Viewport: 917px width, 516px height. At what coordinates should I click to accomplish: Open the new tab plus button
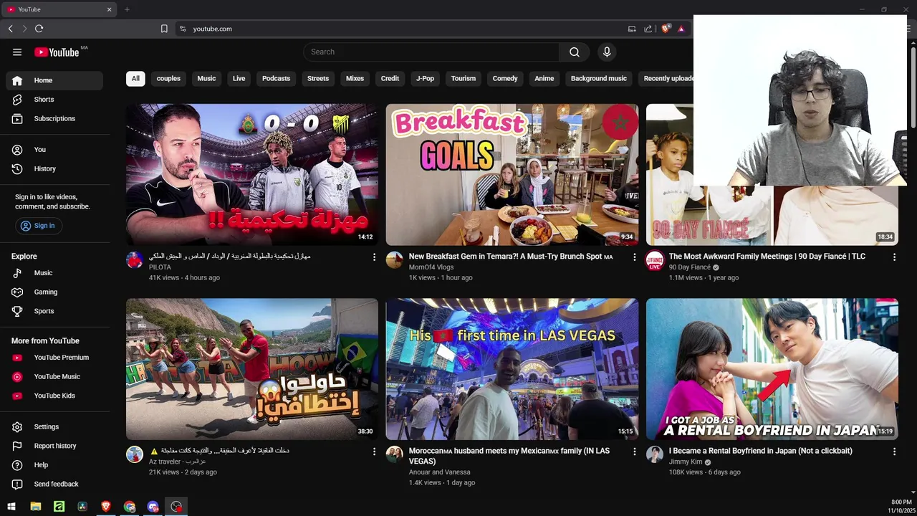[127, 9]
